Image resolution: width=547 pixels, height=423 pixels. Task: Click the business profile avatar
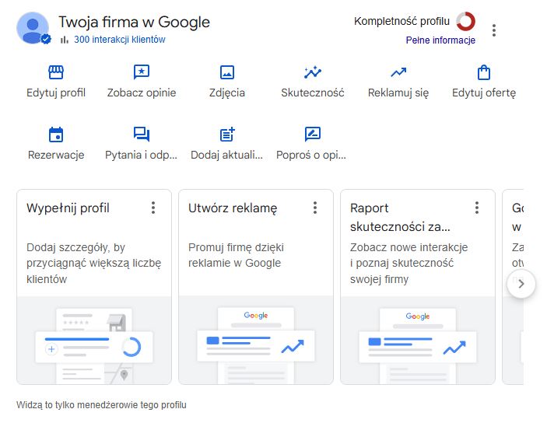(x=33, y=28)
